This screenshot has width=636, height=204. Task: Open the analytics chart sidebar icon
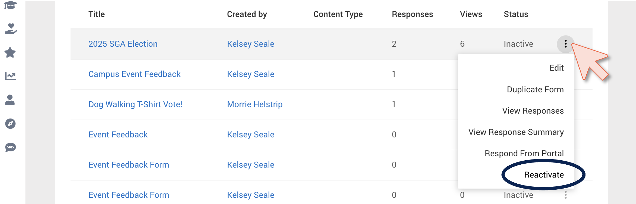[11, 76]
